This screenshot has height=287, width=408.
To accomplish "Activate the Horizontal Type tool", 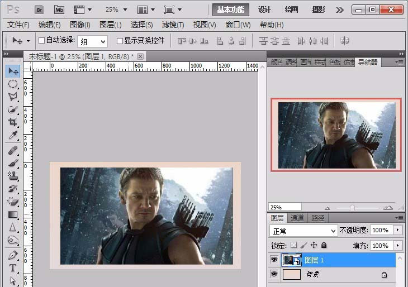I will 13,268.
